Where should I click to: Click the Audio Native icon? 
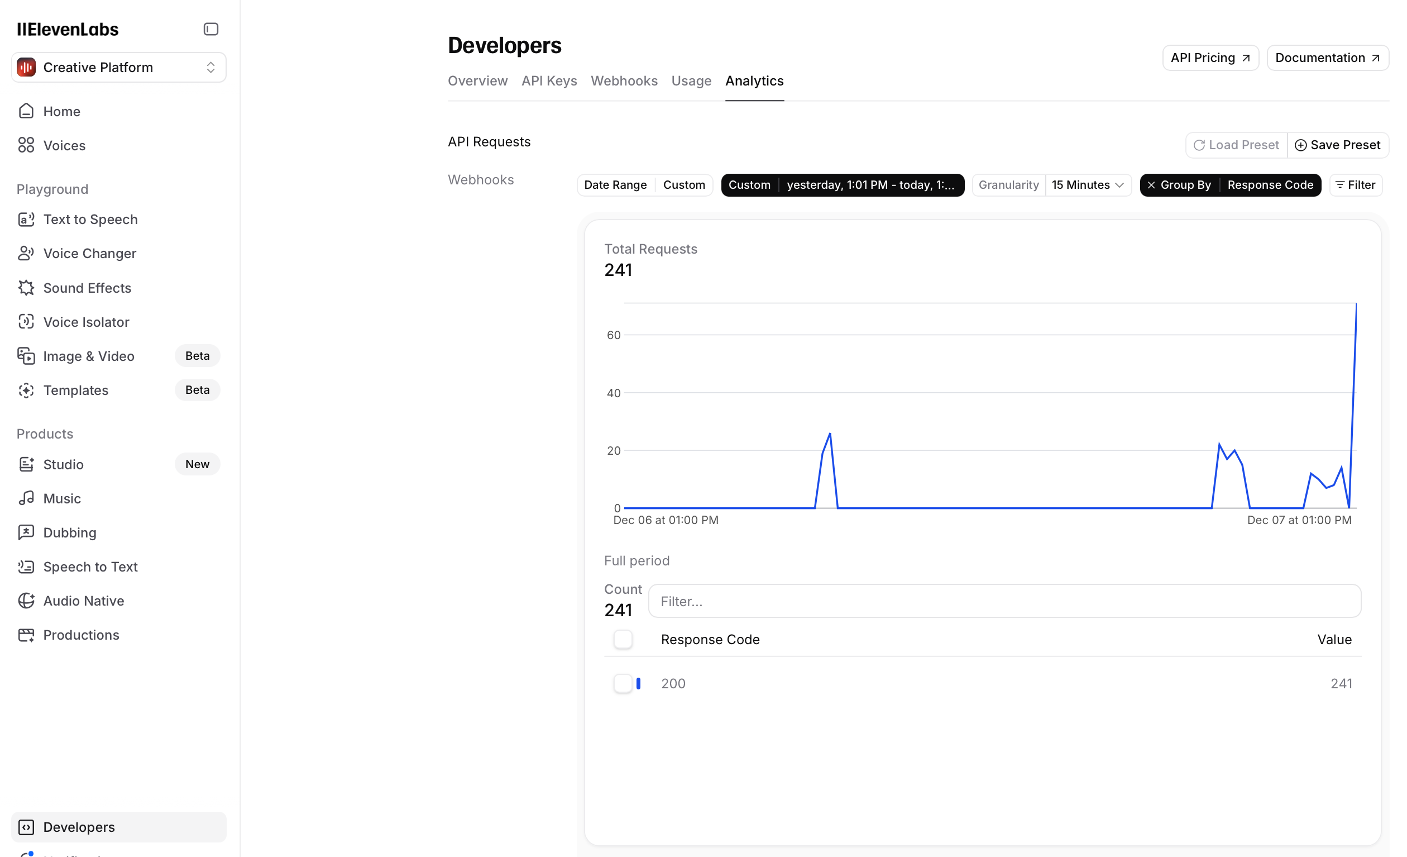[x=26, y=601]
